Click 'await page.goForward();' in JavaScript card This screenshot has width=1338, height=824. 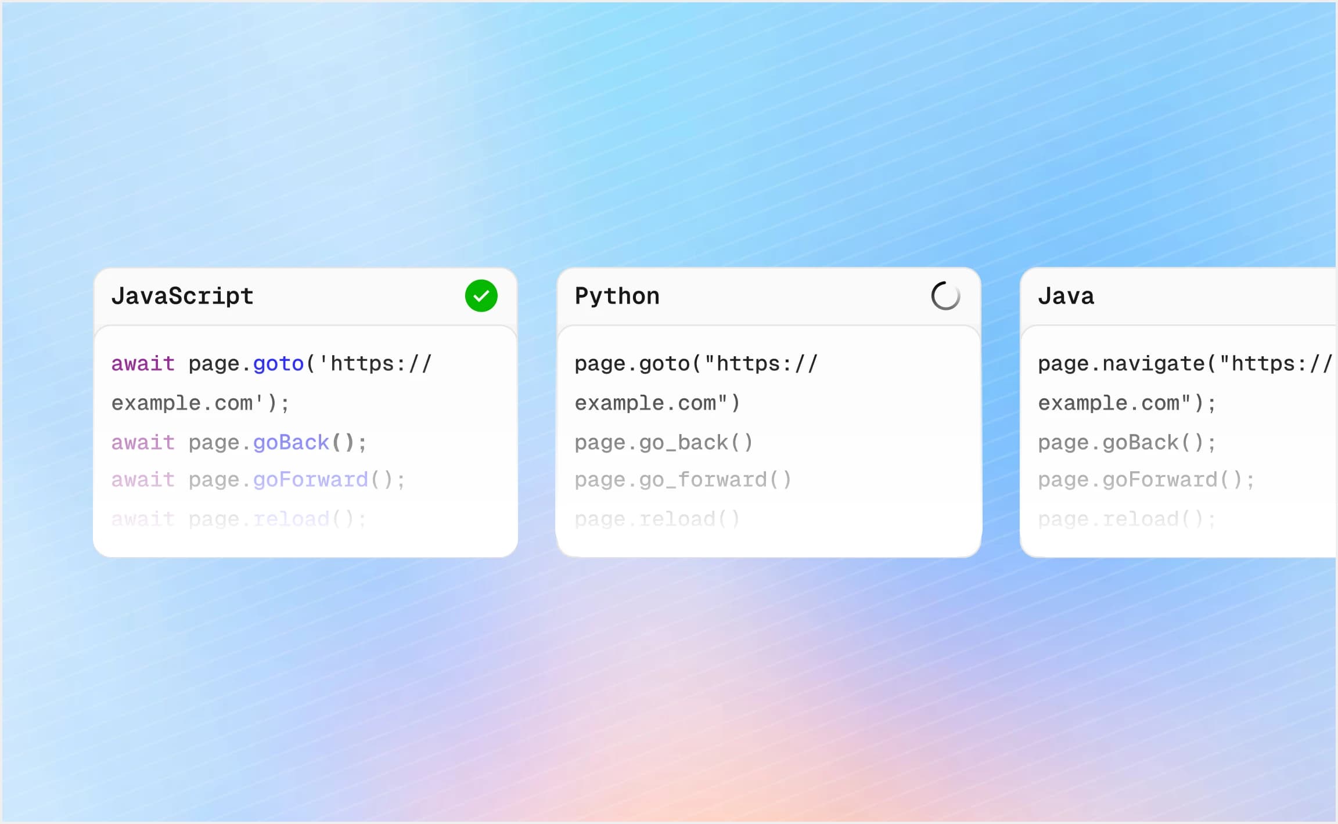[258, 480]
